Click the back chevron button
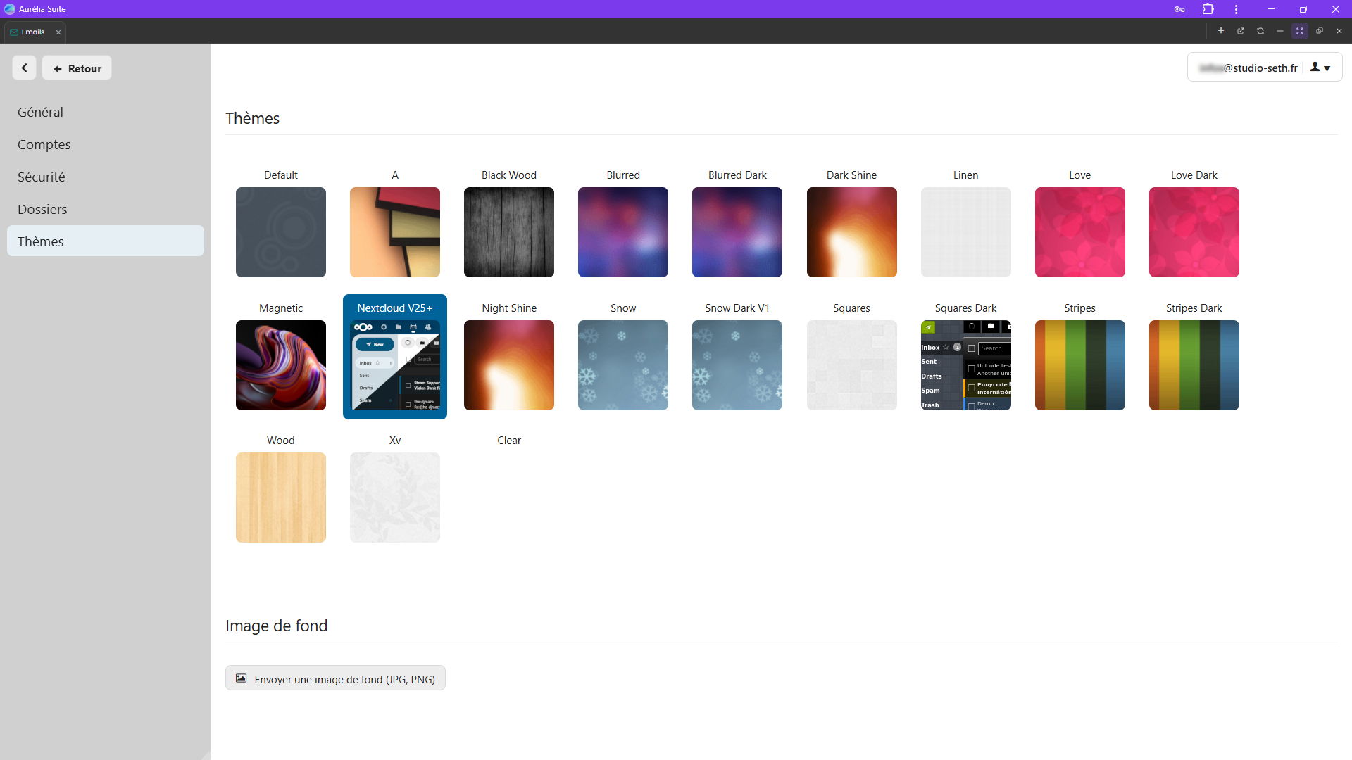This screenshot has height=760, width=1352. (x=25, y=68)
